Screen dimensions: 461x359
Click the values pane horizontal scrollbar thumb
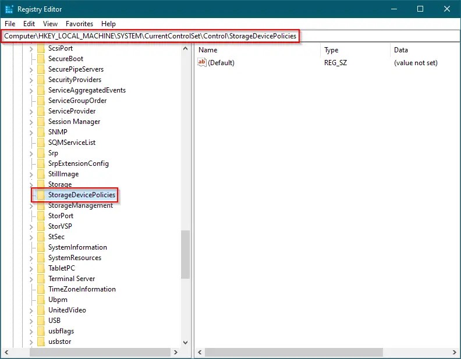(x=294, y=352)
